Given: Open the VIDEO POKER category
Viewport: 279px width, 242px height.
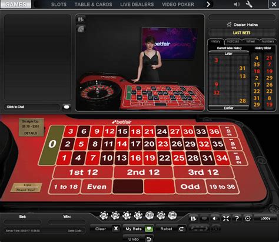Looking at the screenshot, I should click(178, 4).
